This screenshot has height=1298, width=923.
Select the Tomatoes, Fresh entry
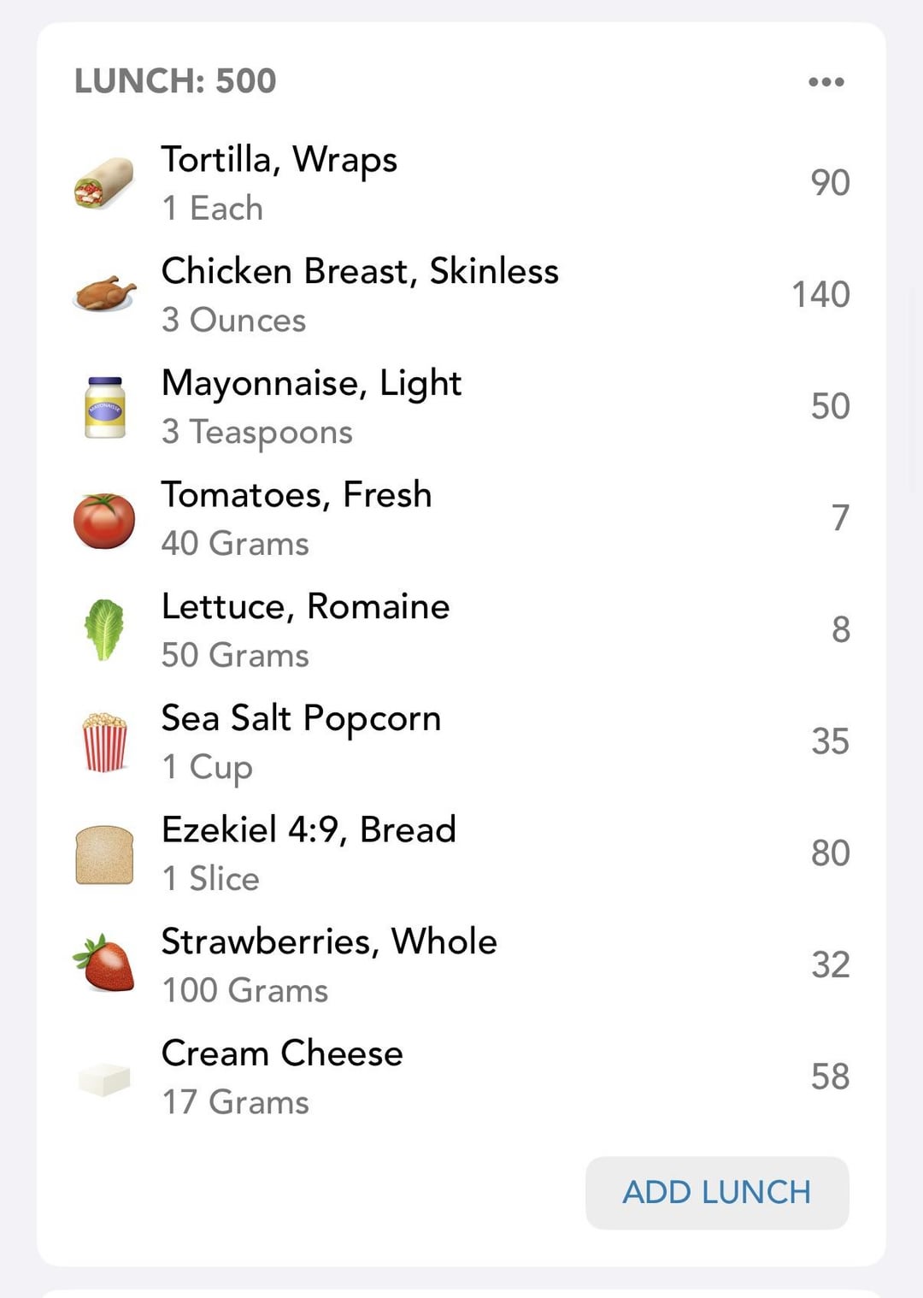pos(461,519)
